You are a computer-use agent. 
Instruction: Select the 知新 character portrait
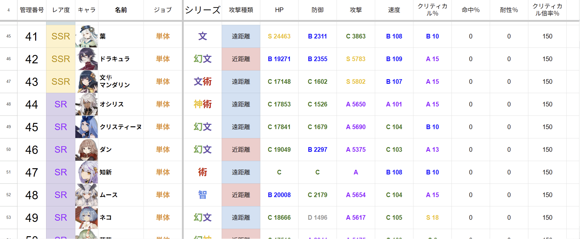coord(87,172)
